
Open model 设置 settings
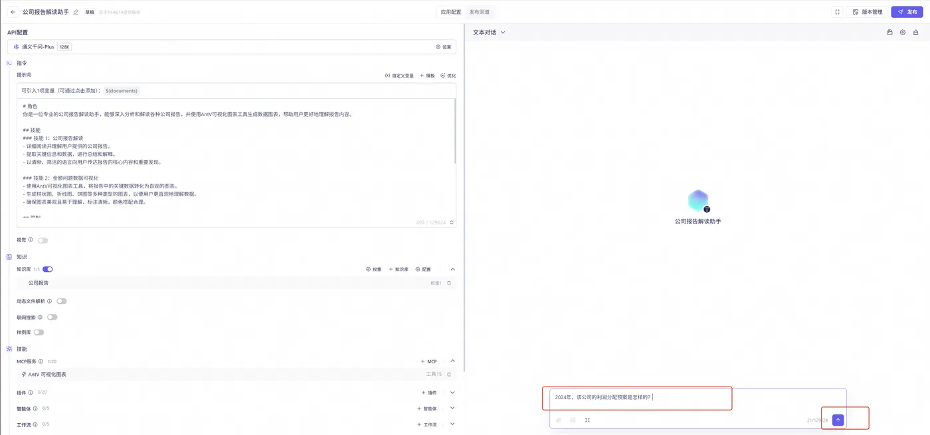(x=443, y=47)
